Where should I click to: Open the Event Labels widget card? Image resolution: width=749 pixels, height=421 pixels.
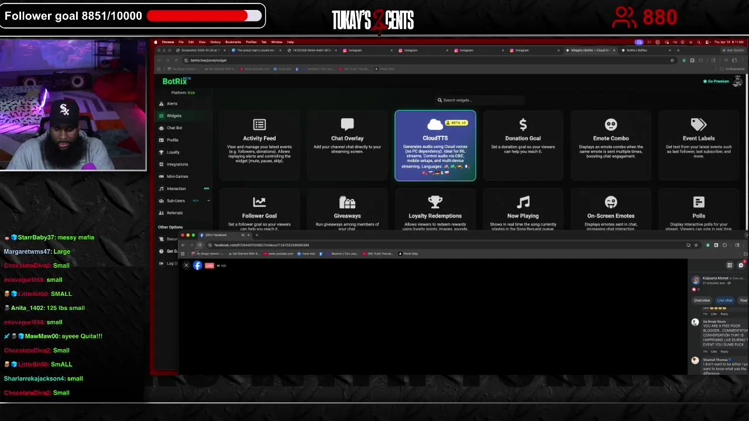tap(699, 146)
